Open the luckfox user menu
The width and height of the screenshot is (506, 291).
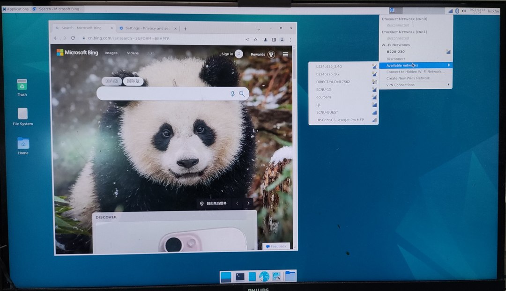coord(493,11)
